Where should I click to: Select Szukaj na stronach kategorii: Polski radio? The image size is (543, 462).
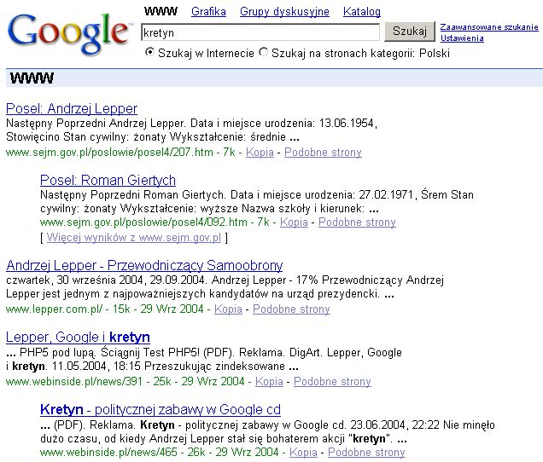(x=264, y=52)
